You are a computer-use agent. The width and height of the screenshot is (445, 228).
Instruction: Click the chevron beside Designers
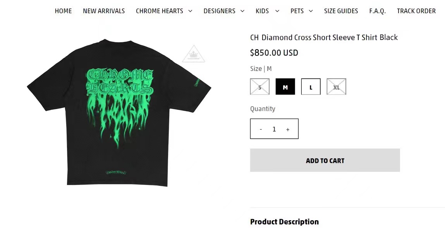pos(242,11)
